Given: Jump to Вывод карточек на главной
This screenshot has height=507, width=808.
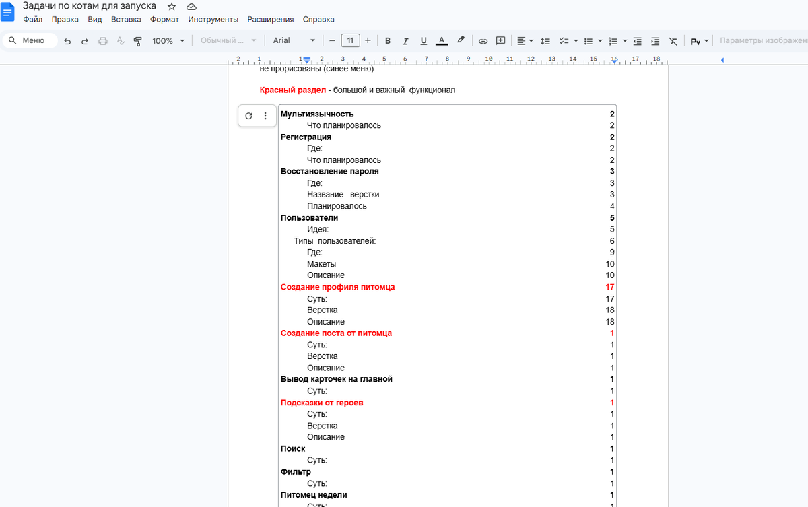Looking at the screenshot, I should 336,380.
